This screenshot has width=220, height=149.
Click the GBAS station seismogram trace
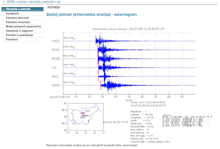[140, 85]
